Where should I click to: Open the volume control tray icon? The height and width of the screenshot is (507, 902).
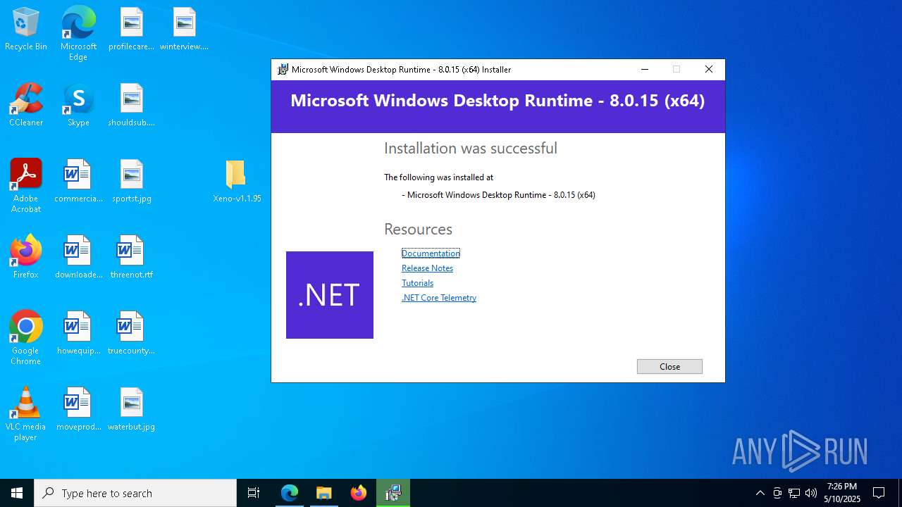tap(810, 493)
